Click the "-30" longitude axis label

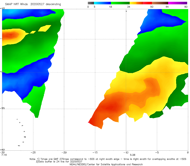point(3,152)
